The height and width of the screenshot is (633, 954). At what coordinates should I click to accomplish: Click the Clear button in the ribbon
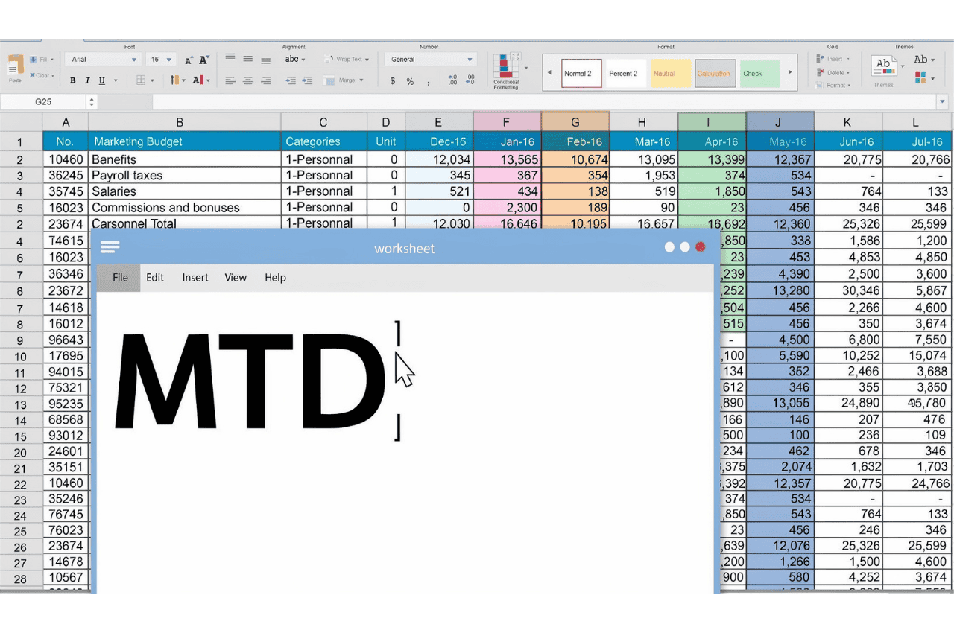(41, 75)
